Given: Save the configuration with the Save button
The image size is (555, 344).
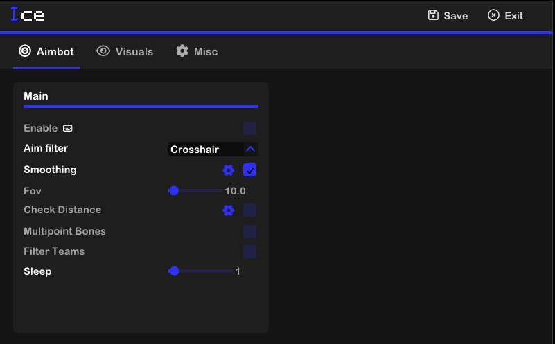Looking at the screenshot, I should (x=448, y=15).
